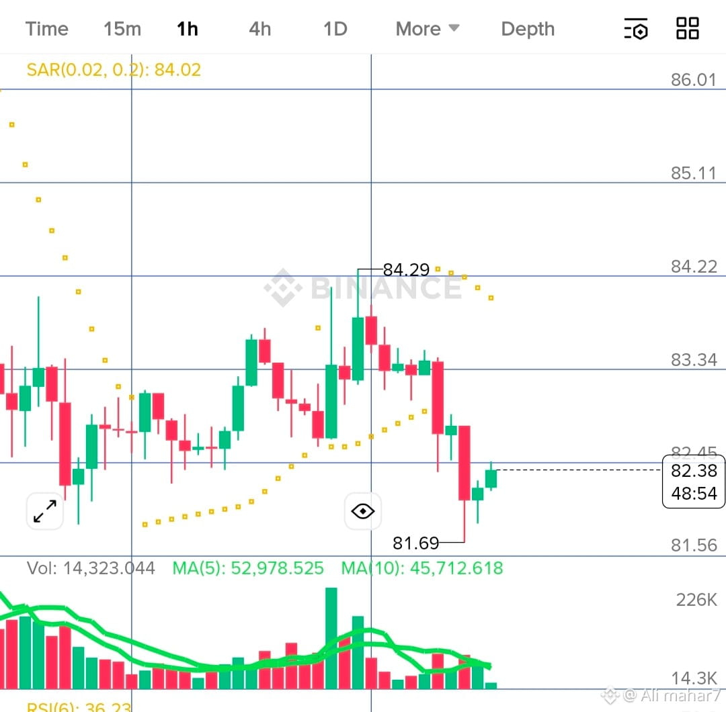This screenshot has height=712, width=726.
Task: Select the 1h interval tab
Action: click(188, 29)
